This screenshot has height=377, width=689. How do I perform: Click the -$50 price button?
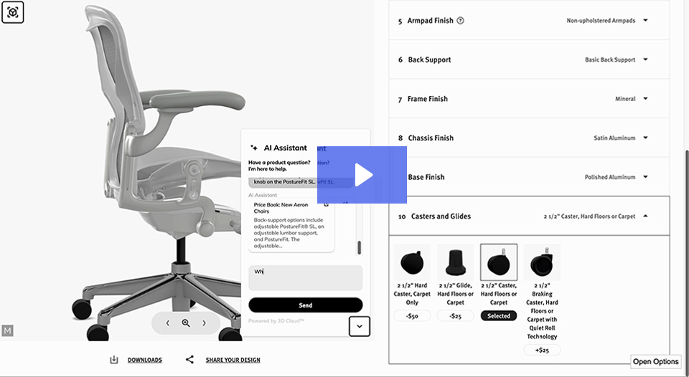point(412,316)
